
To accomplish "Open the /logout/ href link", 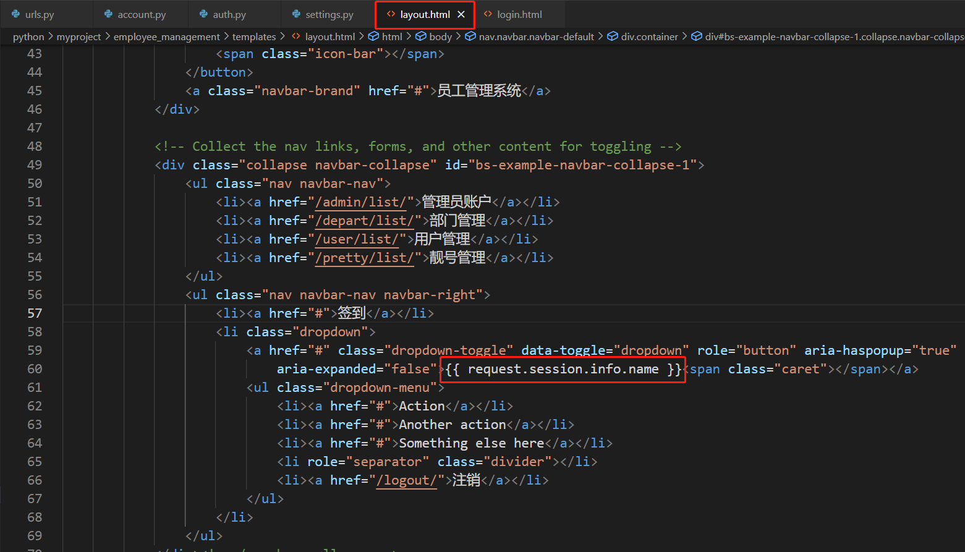I will tap(407, 480).
